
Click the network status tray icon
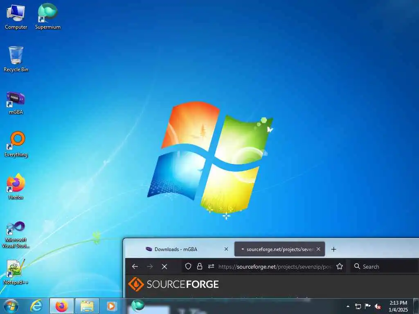coord(358,306)
